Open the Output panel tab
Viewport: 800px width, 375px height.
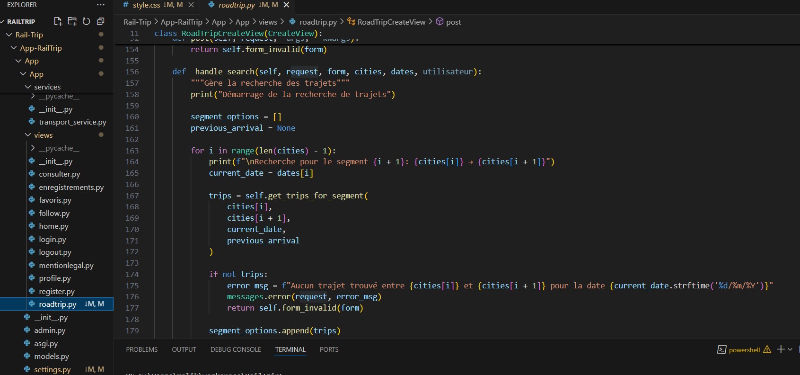pyautogui.click(x=184, y=349)
